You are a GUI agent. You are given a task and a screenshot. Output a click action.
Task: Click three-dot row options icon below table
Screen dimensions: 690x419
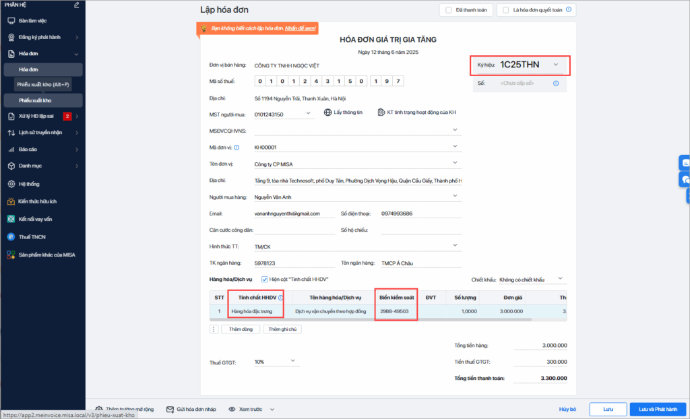point(214,329)
